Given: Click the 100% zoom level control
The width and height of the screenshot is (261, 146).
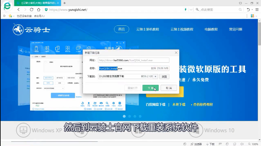Looking at the screenshot, I should (253, 144).
